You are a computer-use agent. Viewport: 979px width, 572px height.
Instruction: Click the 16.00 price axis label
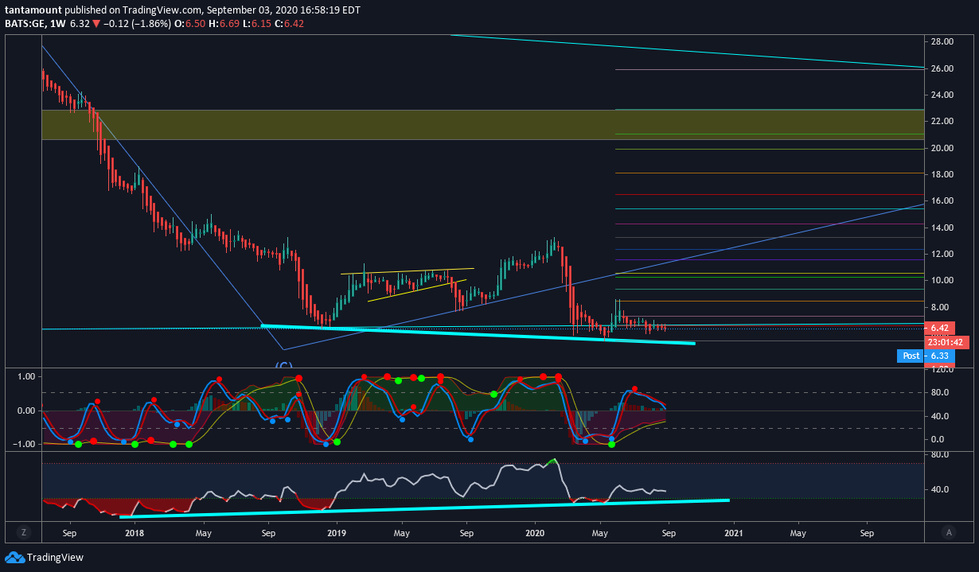pos(942,200)
